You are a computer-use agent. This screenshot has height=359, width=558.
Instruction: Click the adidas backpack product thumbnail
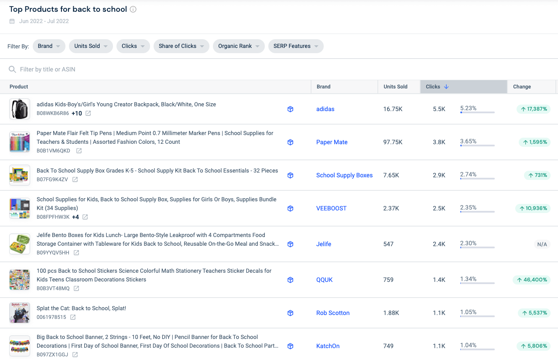coord(20,109)
